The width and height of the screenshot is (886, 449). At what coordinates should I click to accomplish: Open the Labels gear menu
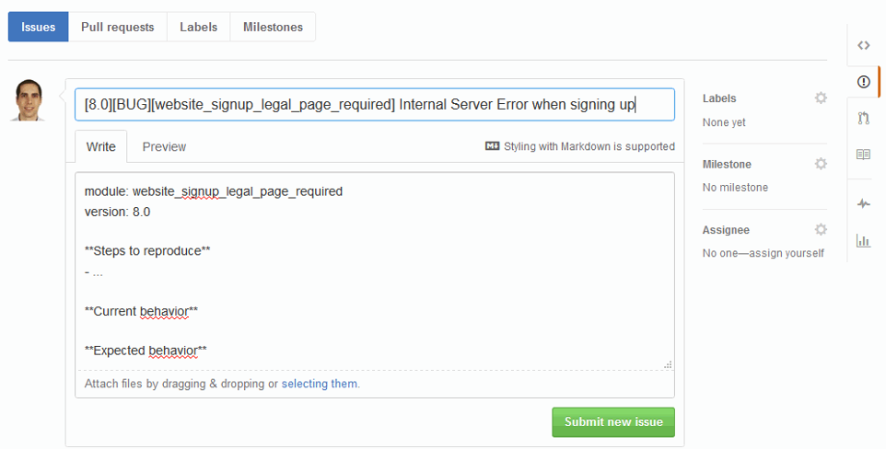point(821,98)
